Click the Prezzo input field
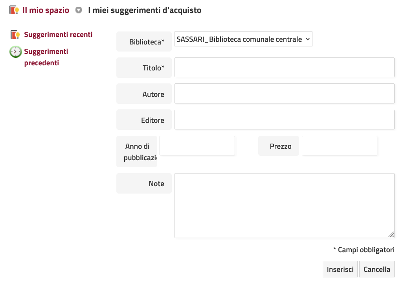The image size is (406, 288). 339,145
